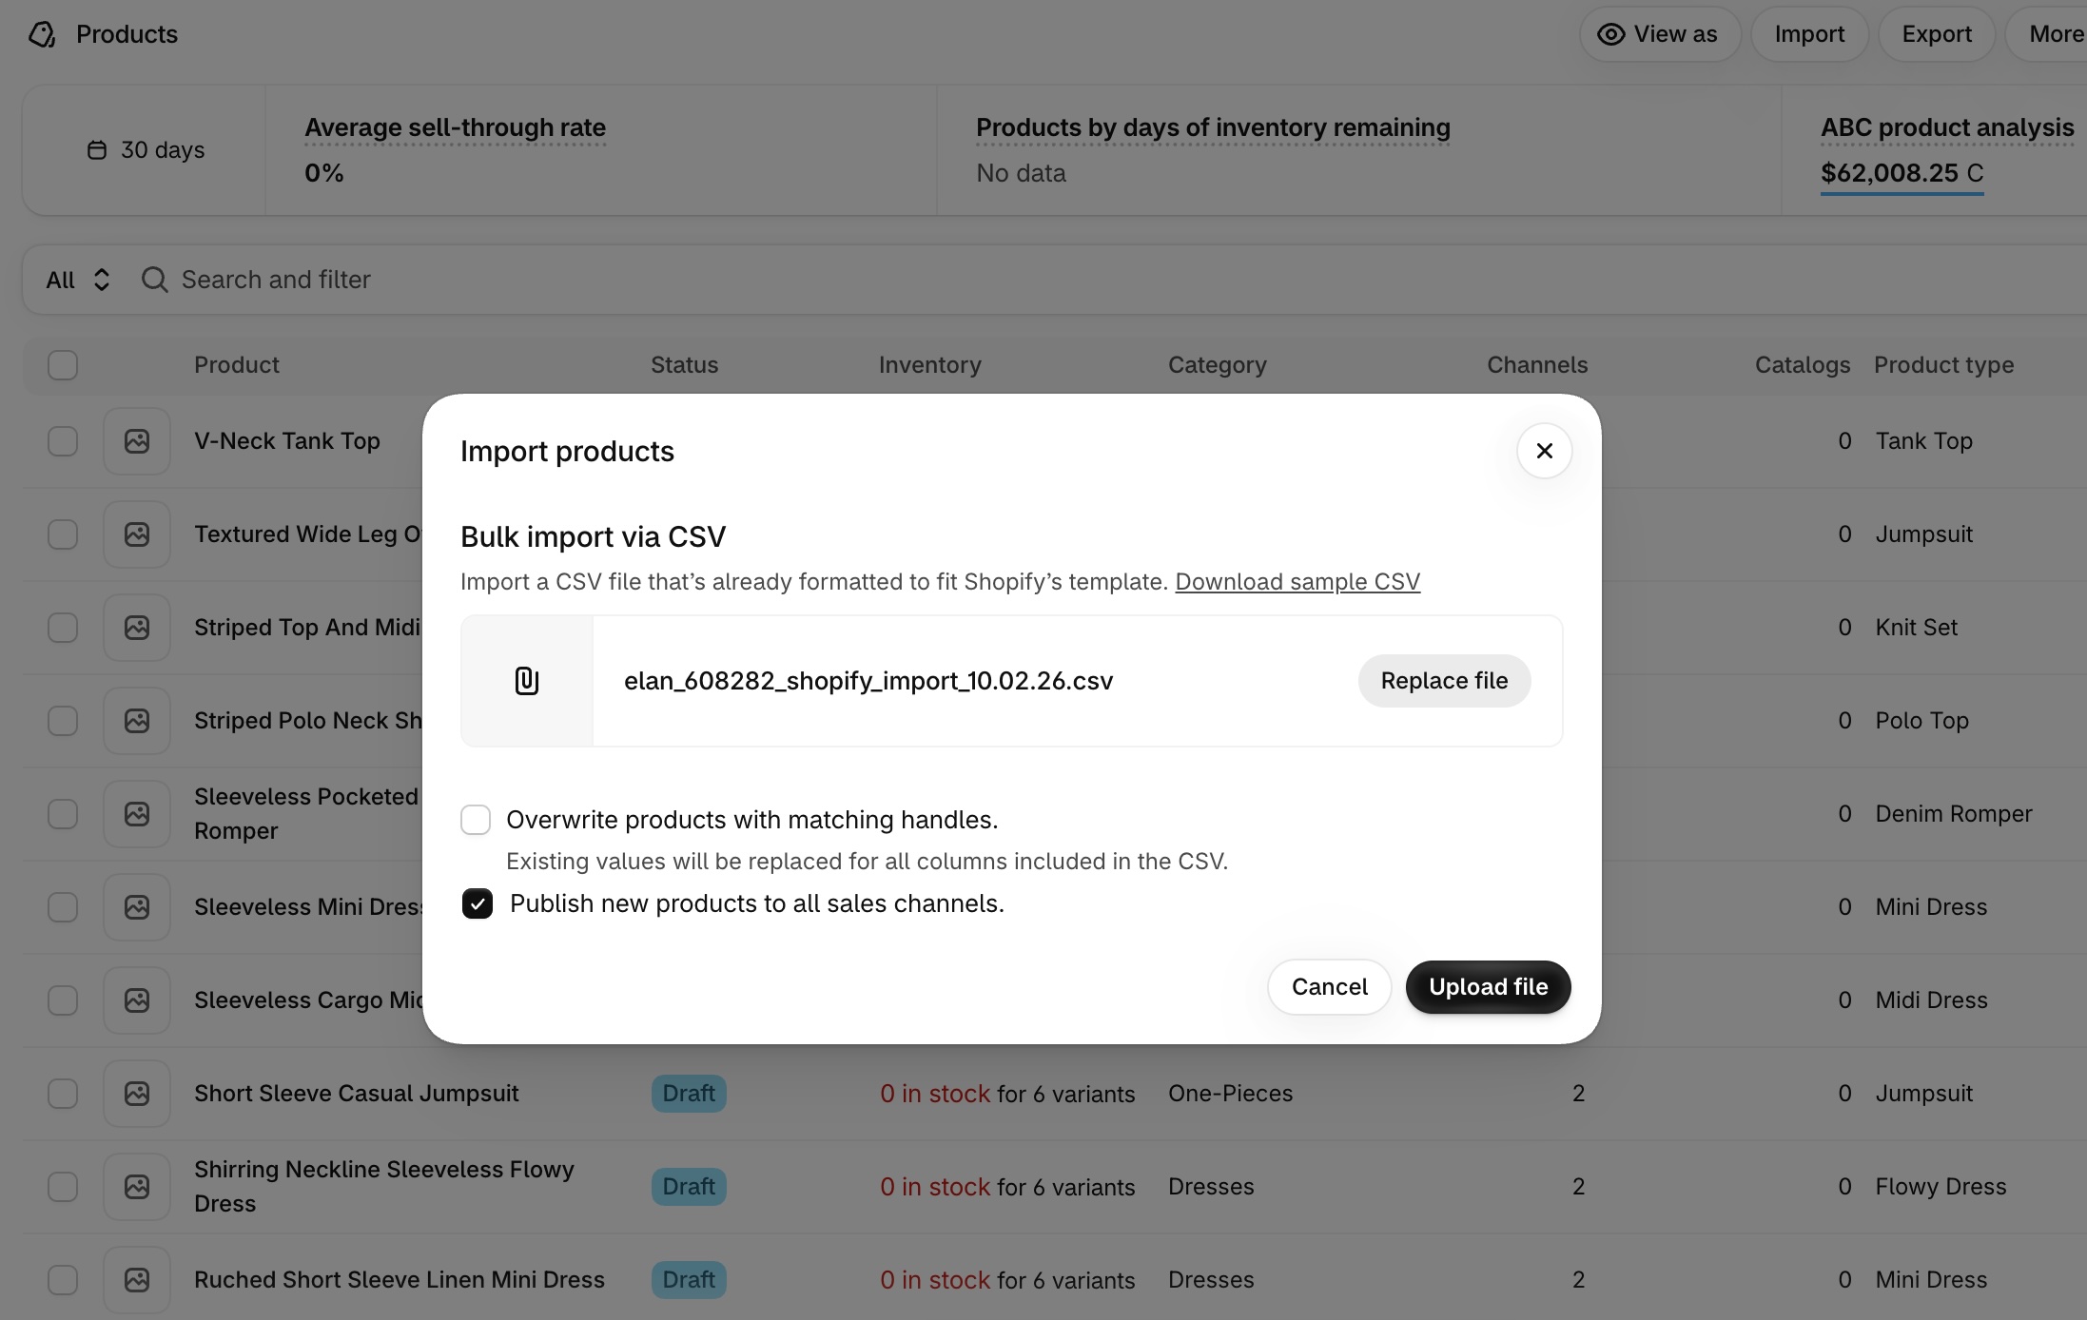Image resolution: width=2087 pixels, height=1320 pixels.
Task: Click the Import button in header
Action: point(1809,34)
